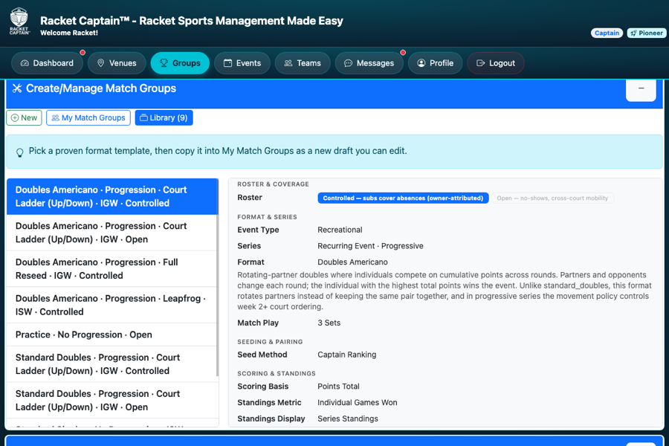Select Open no-shows roster option
This screenshot has height=446, width=669.
click(x=552, y=198)
